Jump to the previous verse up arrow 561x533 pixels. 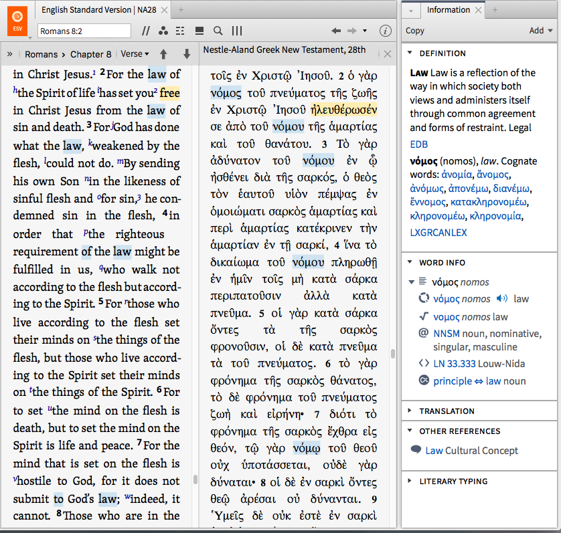click(x=163, y=54)
